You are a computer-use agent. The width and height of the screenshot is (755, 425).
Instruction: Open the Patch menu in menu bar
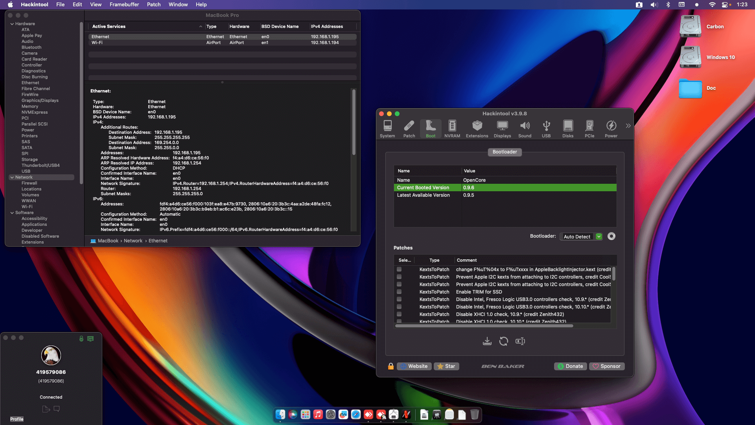(154, 4)
